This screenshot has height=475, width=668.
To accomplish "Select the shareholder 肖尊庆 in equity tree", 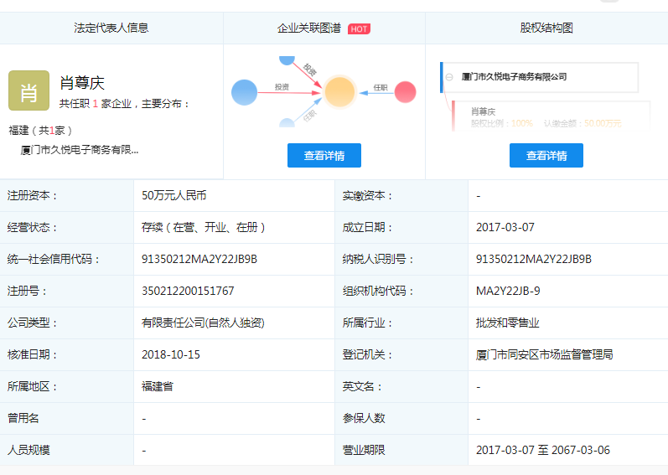I will pos(483,111).
